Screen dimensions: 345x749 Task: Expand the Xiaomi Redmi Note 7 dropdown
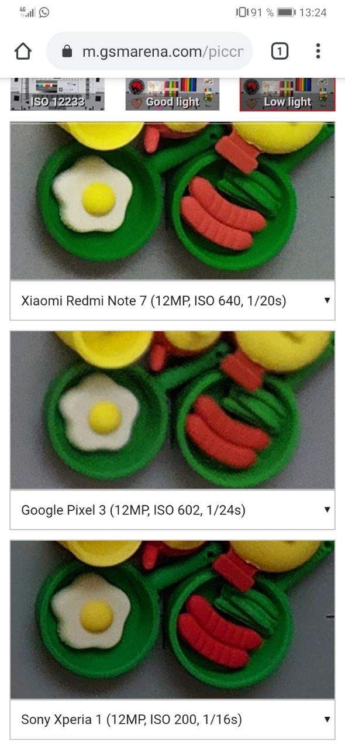(x=172, y=301)
